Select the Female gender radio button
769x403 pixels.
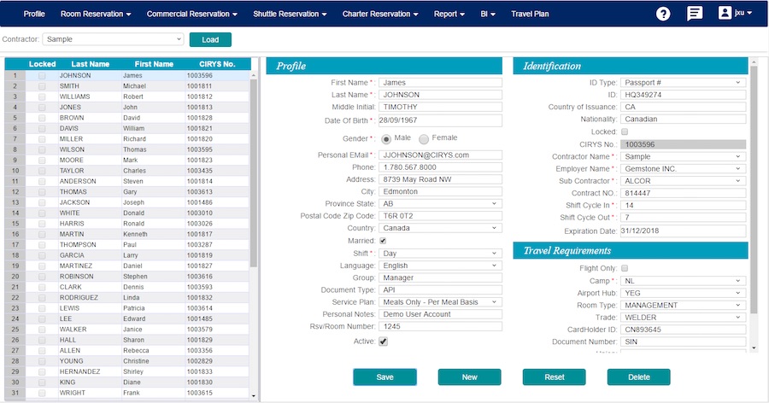[x=424, y=138]
